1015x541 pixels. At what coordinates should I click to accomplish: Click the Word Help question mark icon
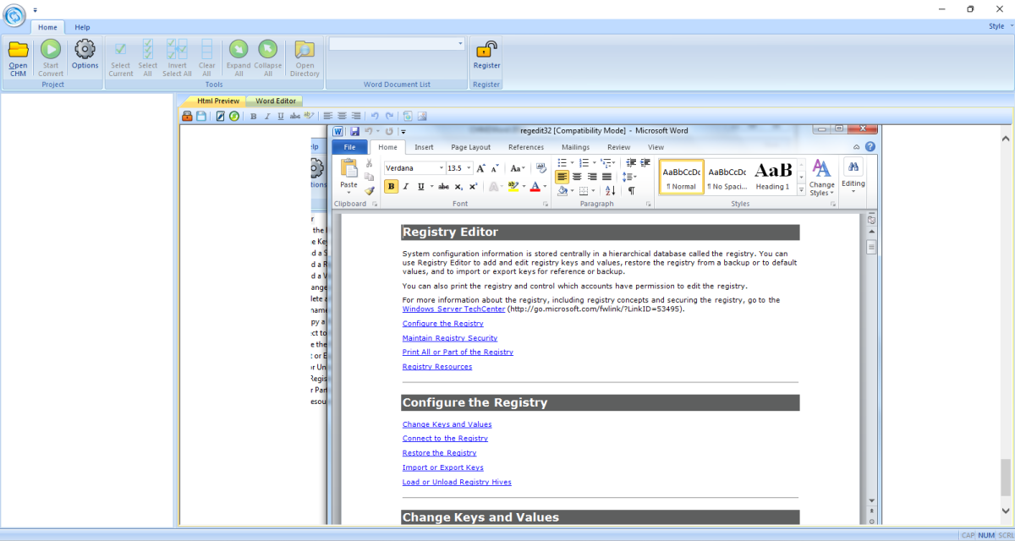tap(870, 147)
